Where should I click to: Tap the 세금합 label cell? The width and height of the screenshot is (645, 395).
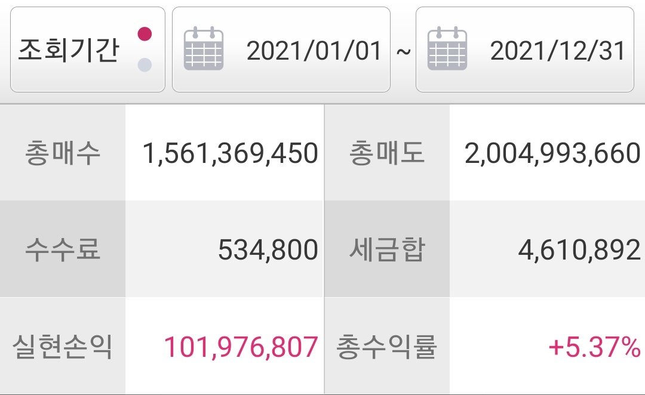coord(387,249)
